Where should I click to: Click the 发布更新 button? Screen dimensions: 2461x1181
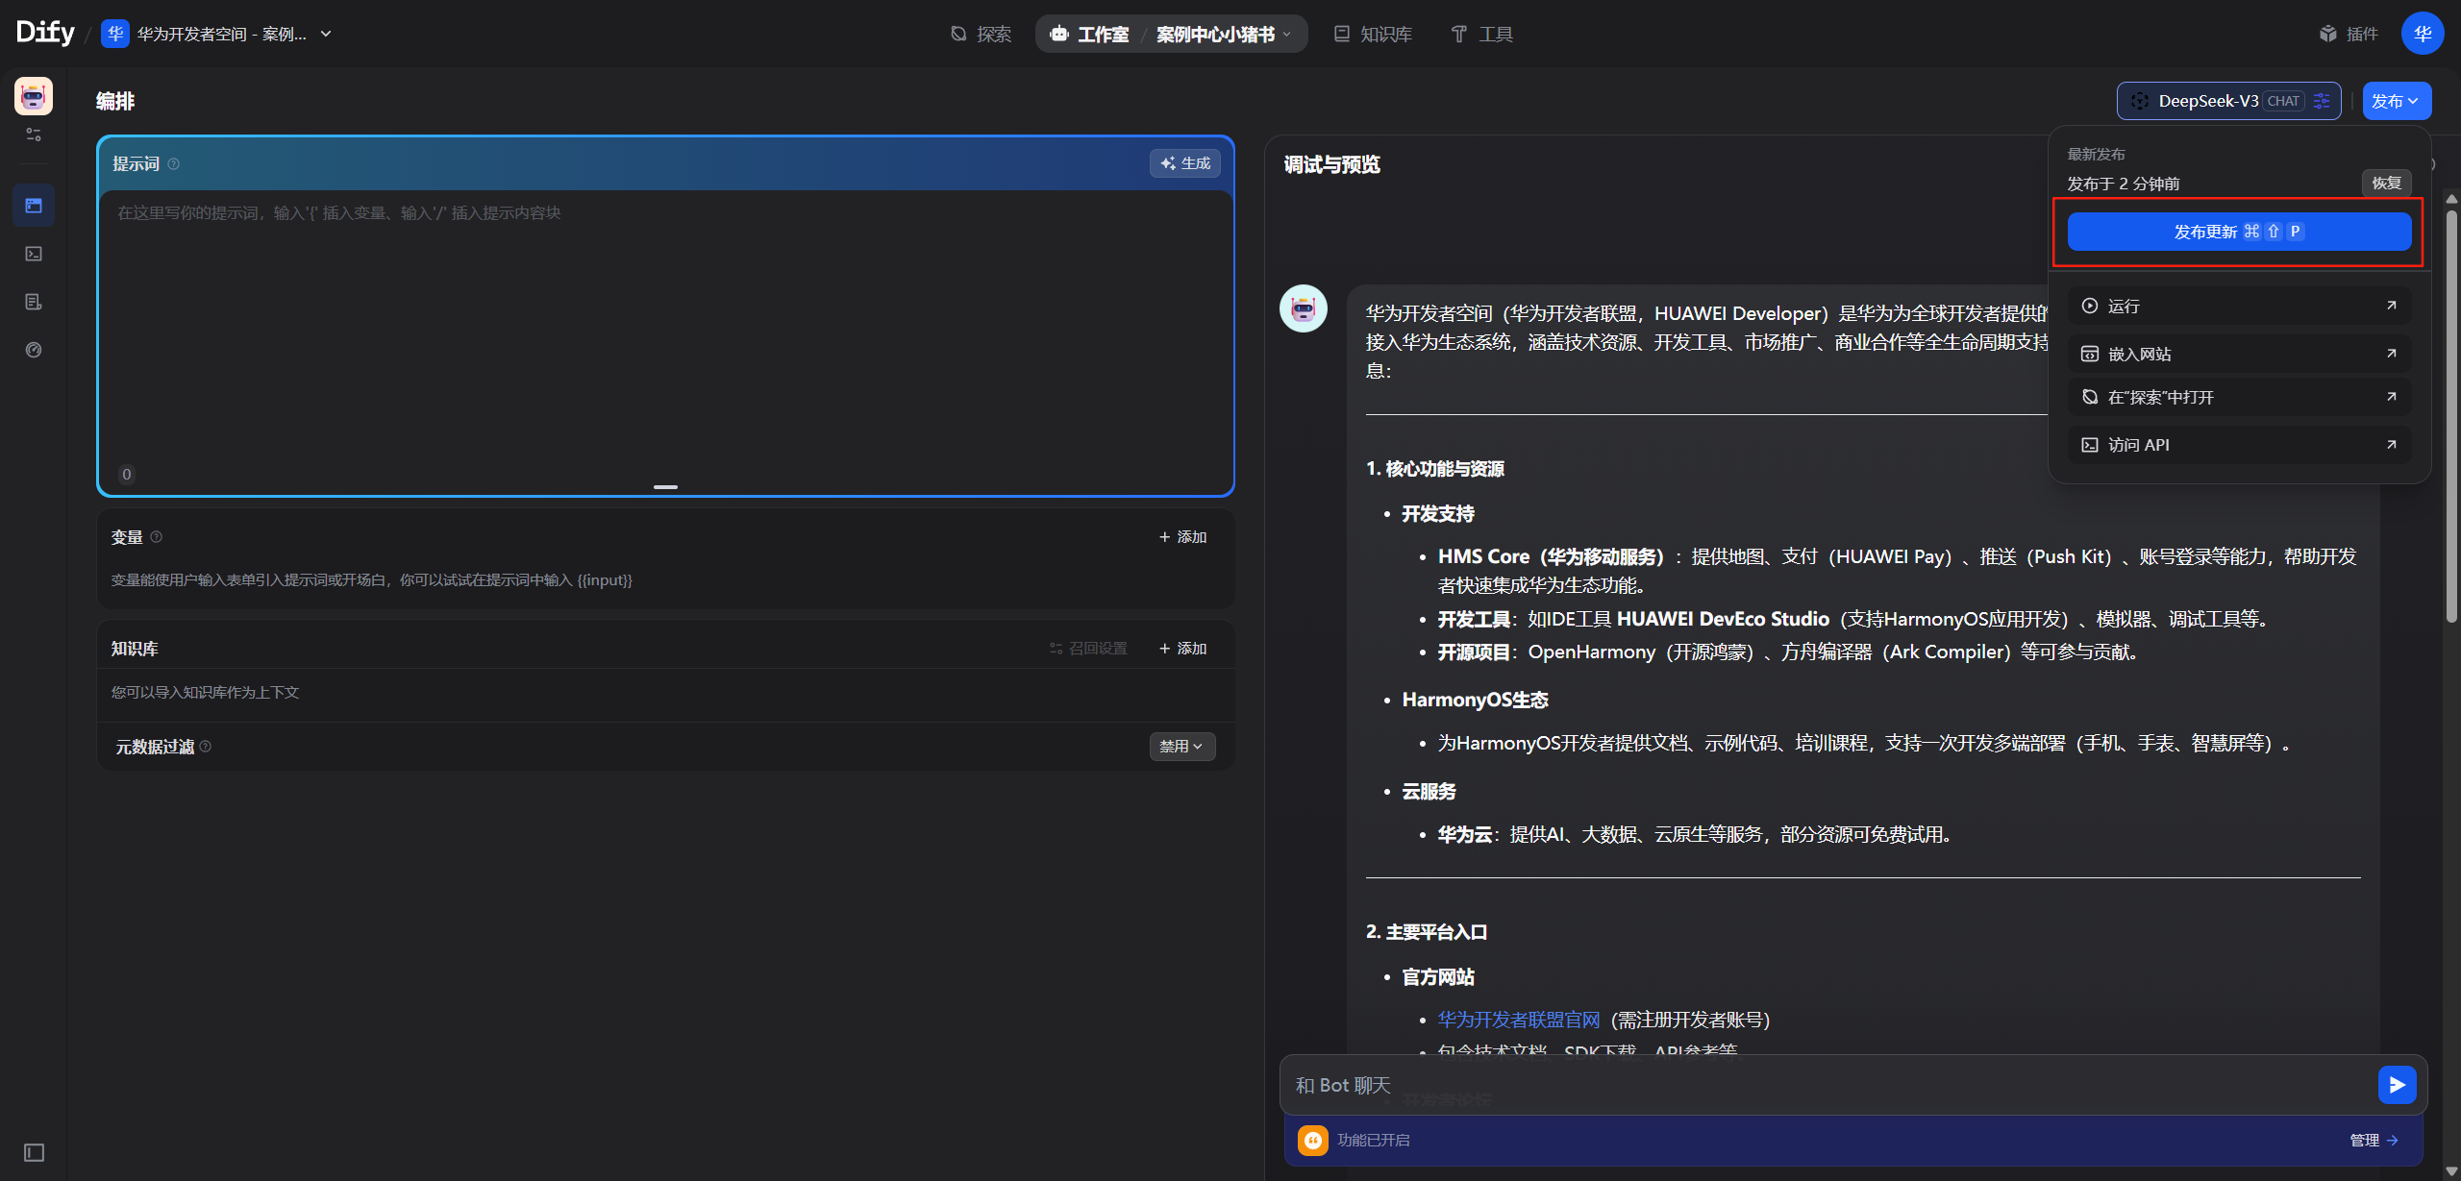2239,232
